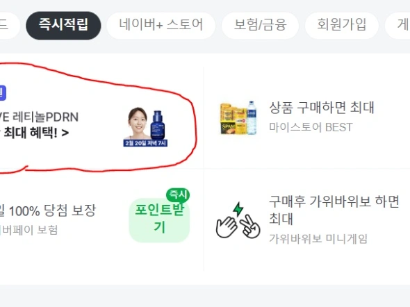Open the 가위바위보 미니게임 subtitle
Viewport: 410px width, 307px height.
click(x=318, y=238)
